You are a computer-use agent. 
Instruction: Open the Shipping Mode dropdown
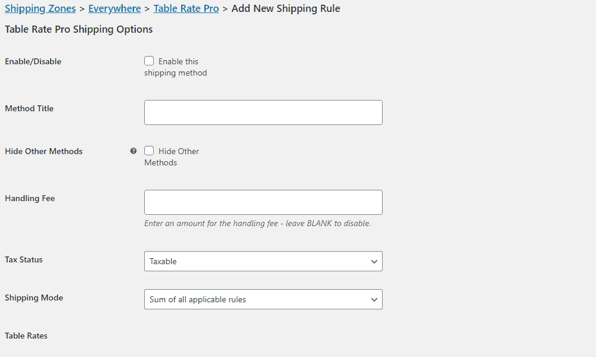263,299
